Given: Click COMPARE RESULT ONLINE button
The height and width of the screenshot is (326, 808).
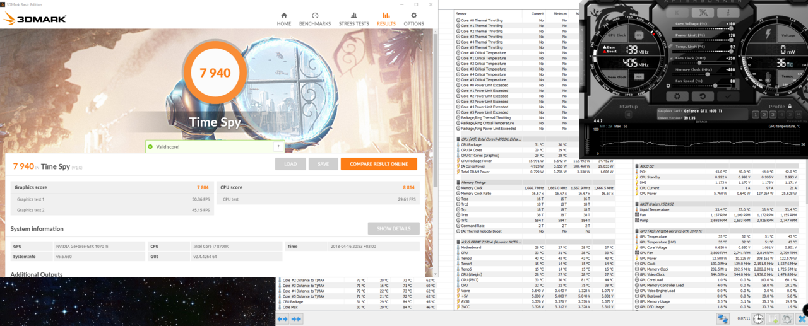Looking at the screenshot, I should [379, 164].
